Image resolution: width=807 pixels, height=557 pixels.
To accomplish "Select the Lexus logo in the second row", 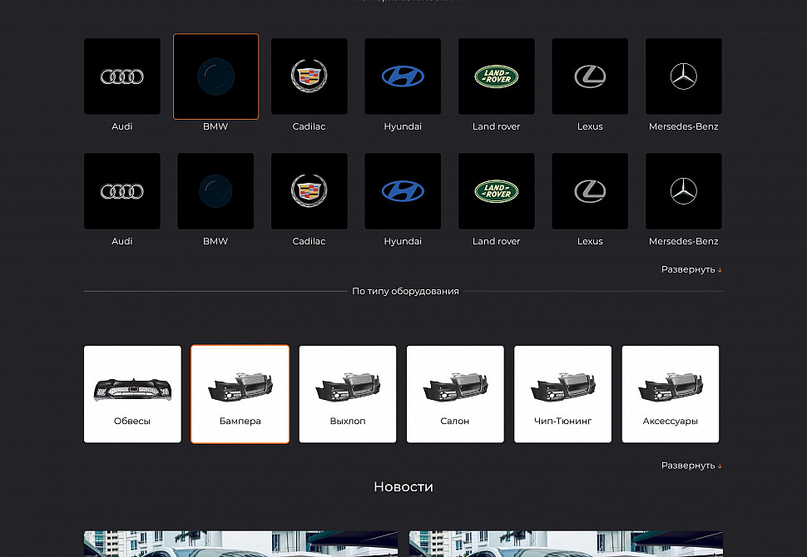I will [x=590, y=191].
